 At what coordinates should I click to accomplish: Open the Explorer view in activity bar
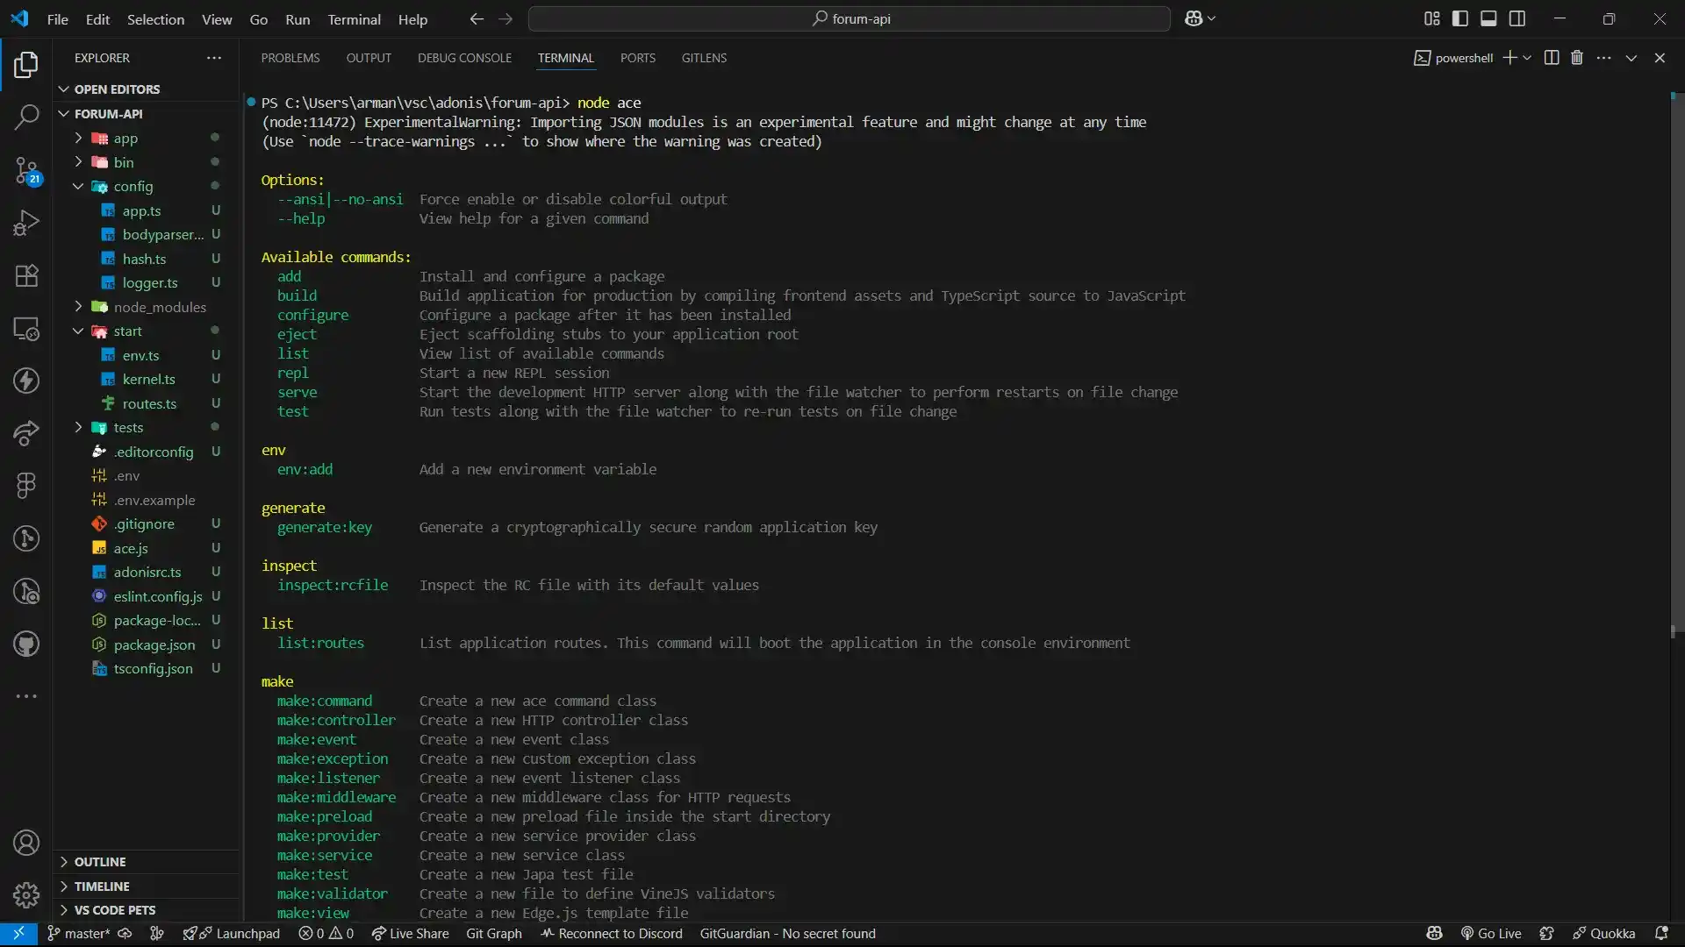click(26, 64)
